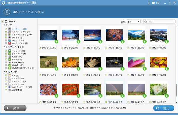Click the 添付ファイル attachment icon
This screenshot has width=178, height=115.
(10, 53)
